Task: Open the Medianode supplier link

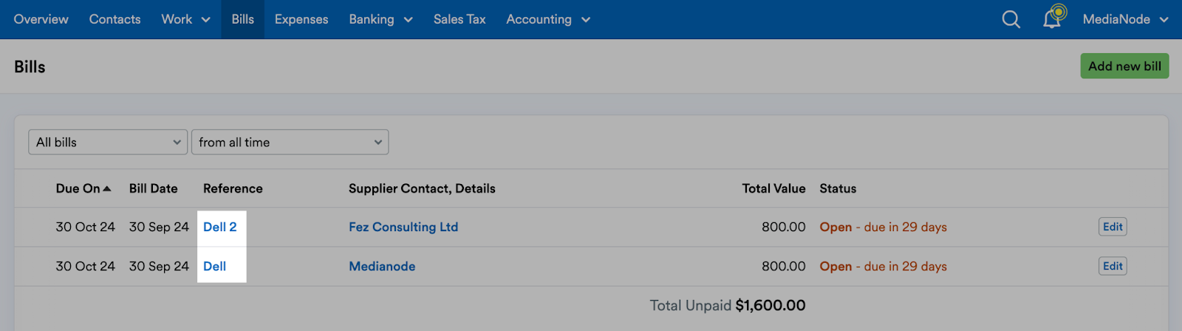Action: tap(382, 266)
